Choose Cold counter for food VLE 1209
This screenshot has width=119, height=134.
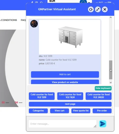(x=42, y=96)
